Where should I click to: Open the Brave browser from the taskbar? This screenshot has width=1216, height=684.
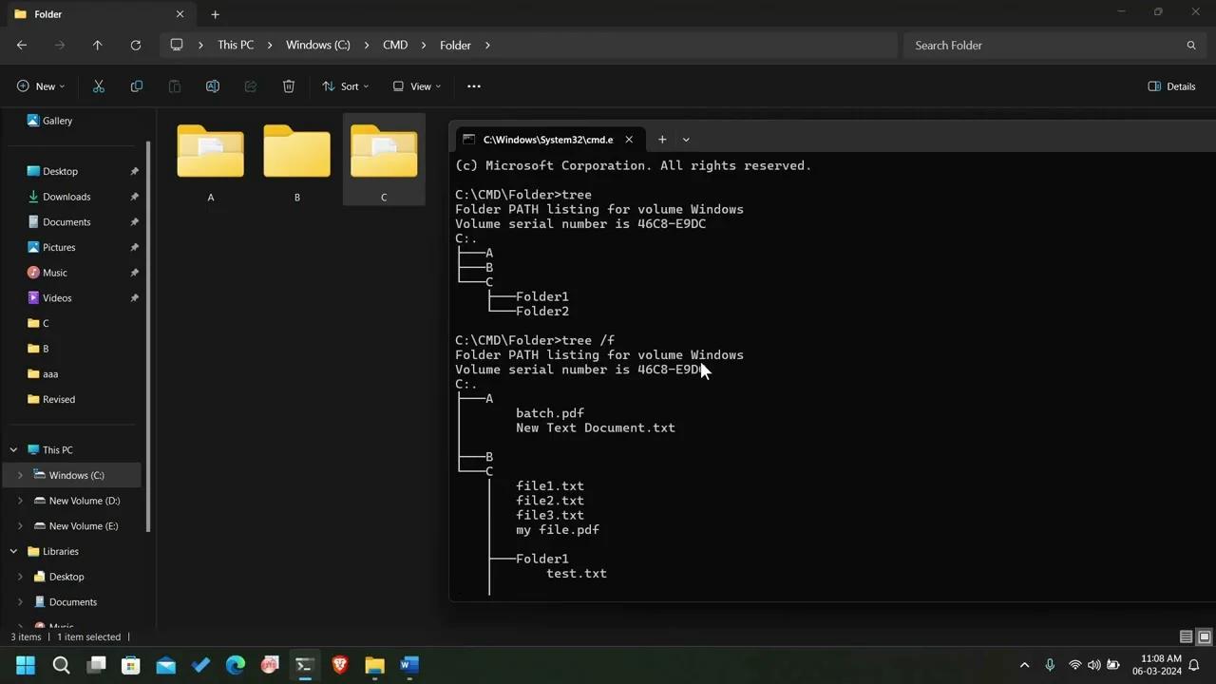pos(339,665)
